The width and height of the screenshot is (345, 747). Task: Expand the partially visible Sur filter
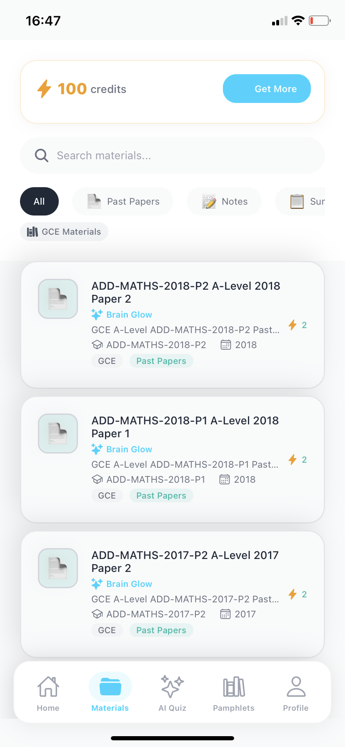(308, 201)
